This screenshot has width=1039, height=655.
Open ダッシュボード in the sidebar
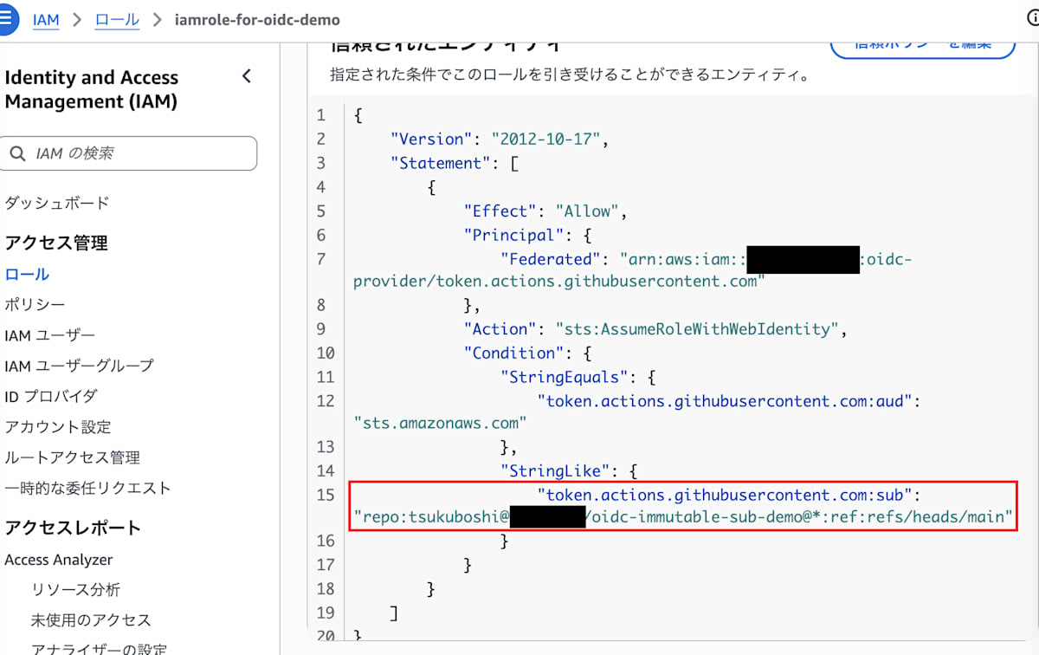point(57,203)
